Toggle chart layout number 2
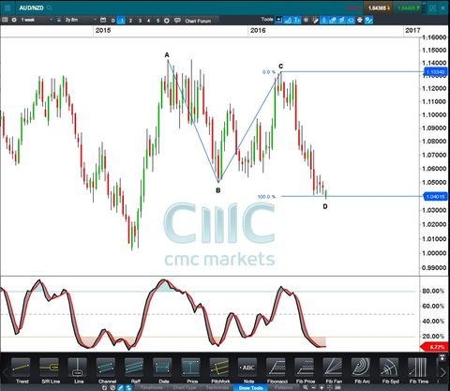Viewport: 450px width, 391px height. (x=130, y=21)
